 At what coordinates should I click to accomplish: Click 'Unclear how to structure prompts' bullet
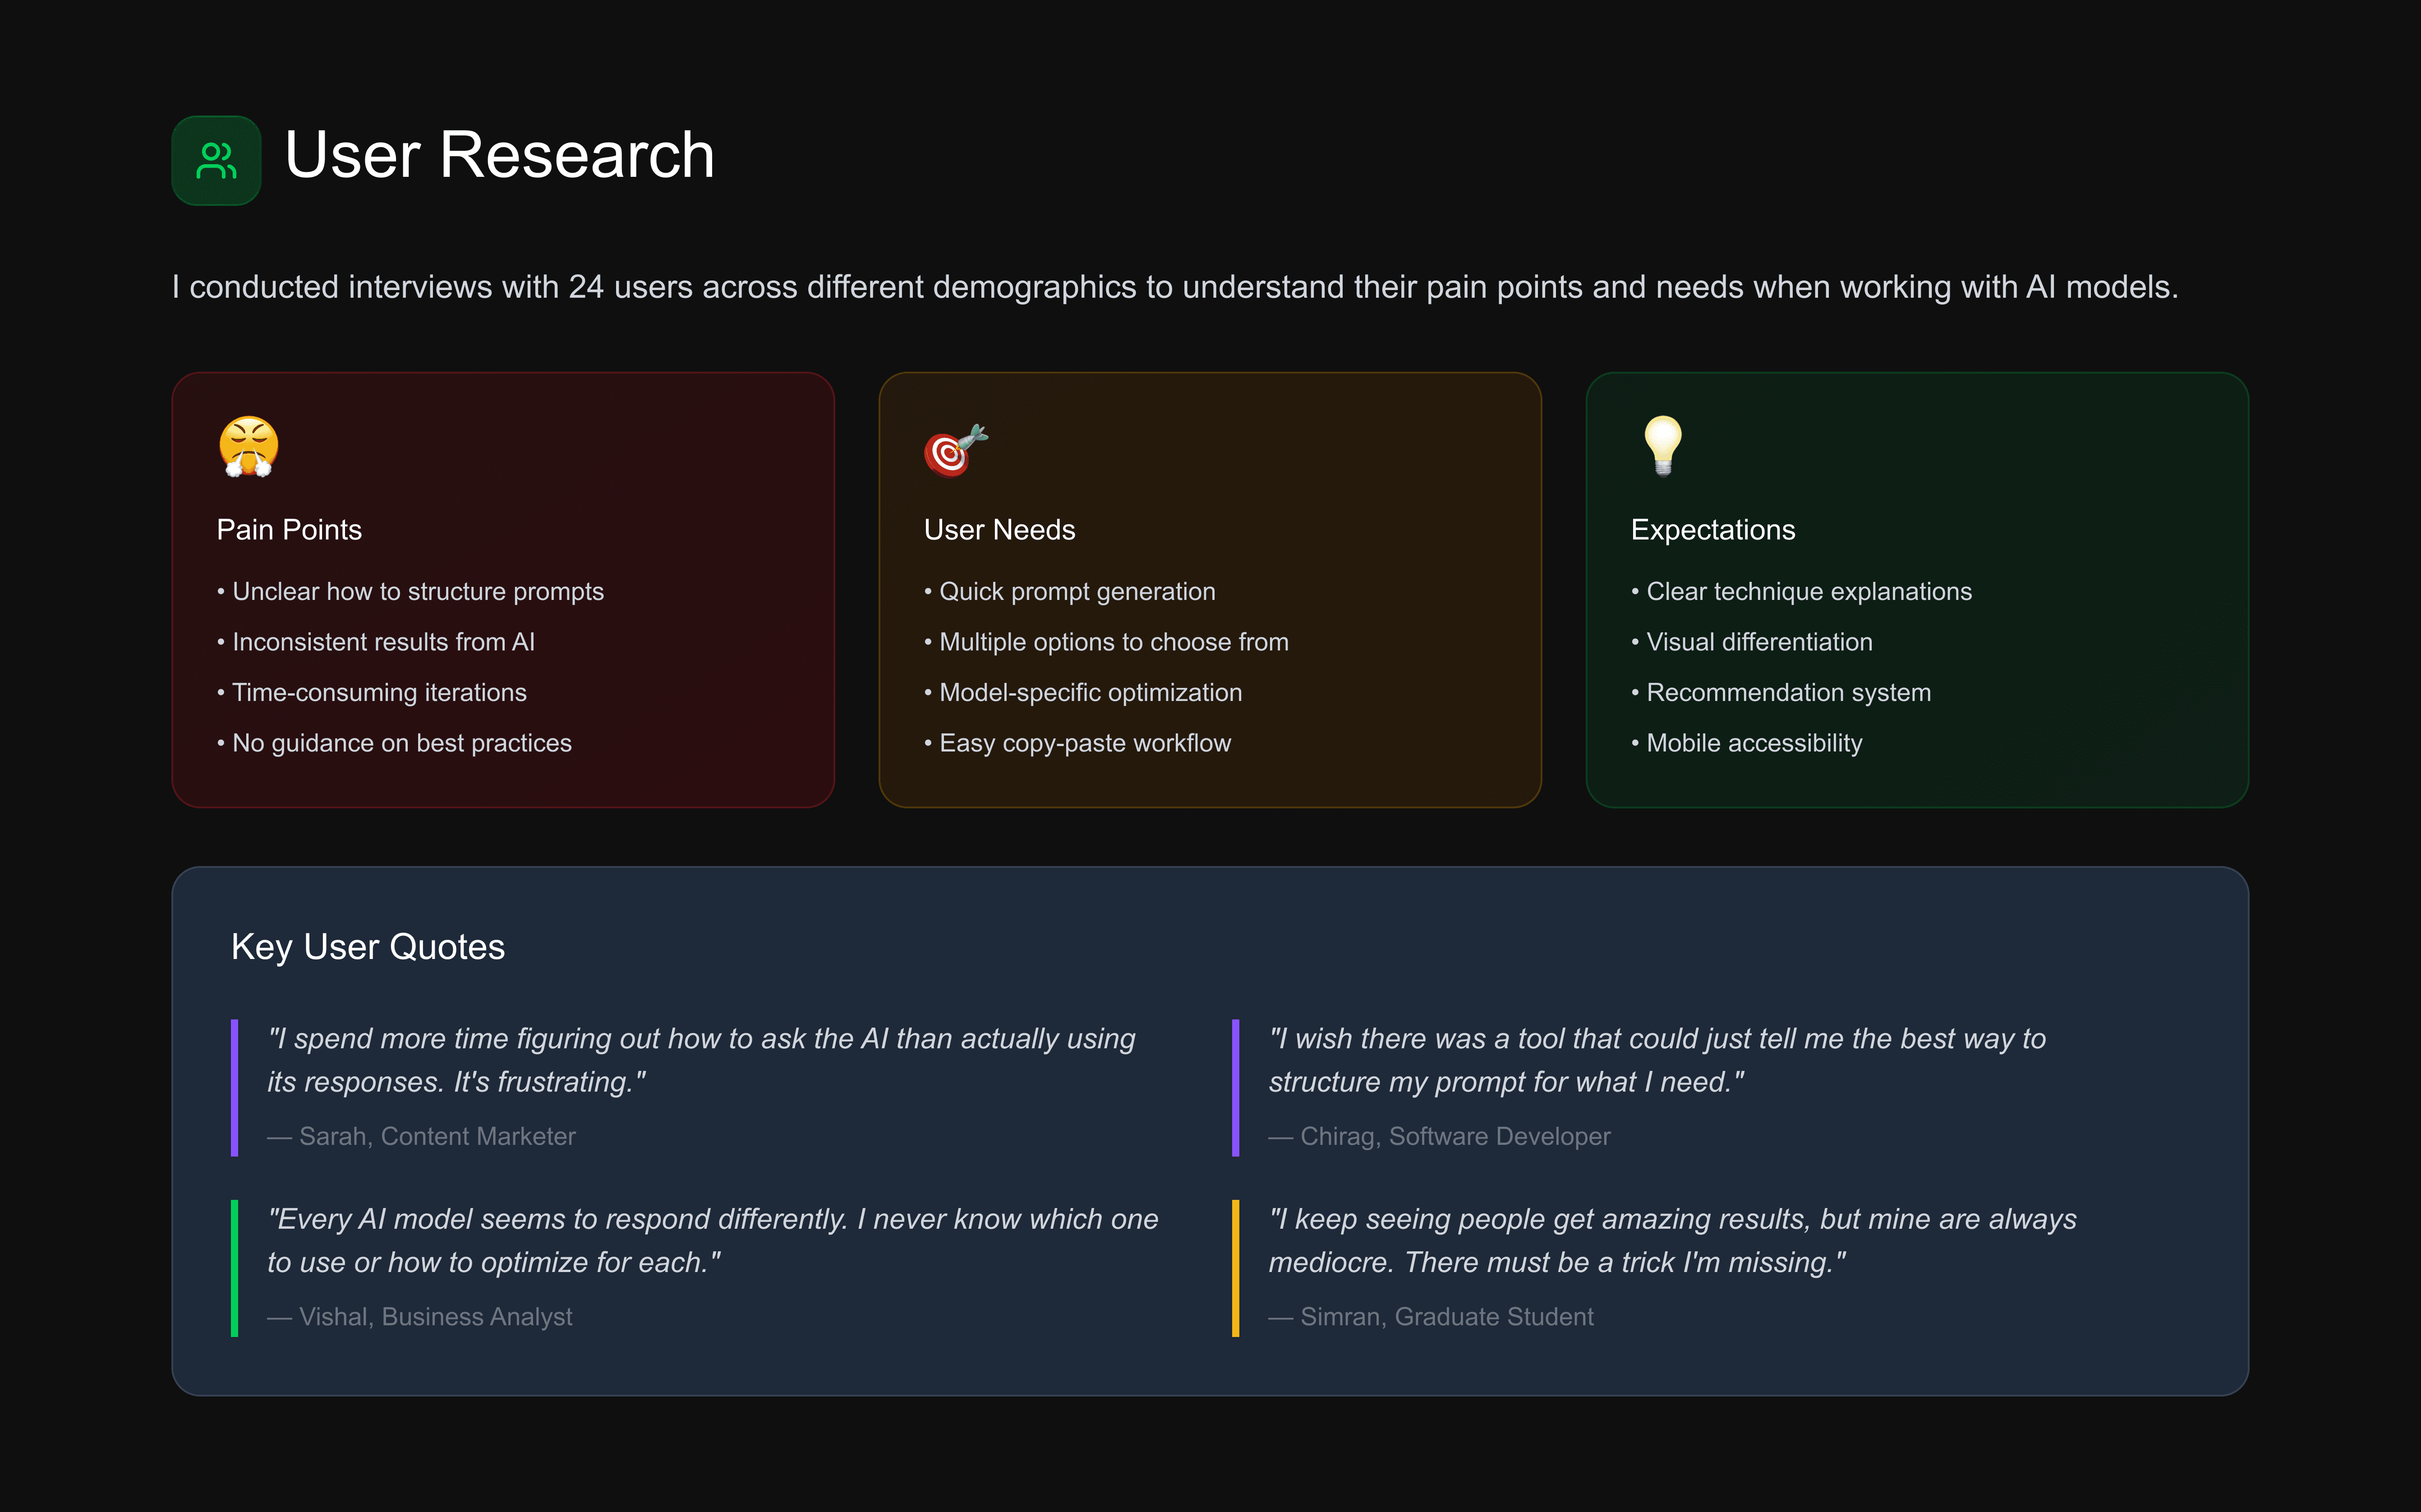pyautogui.click(x=417, y=592)
